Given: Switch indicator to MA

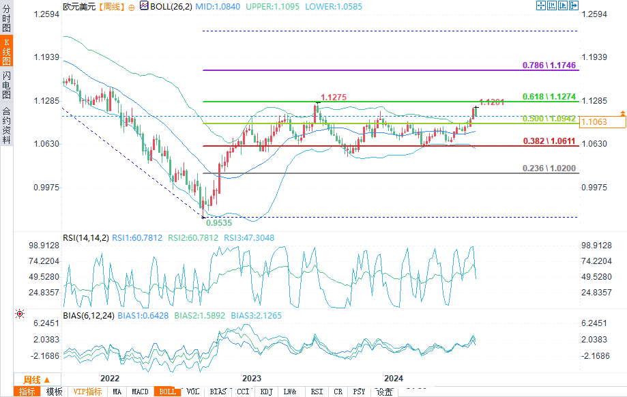Looking at the screenshot, I should (117, 392).
